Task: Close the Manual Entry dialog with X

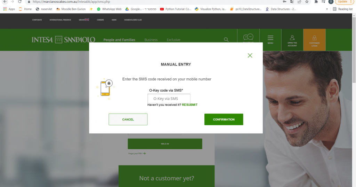Action: pyautogui.click(x=250, y=55)
